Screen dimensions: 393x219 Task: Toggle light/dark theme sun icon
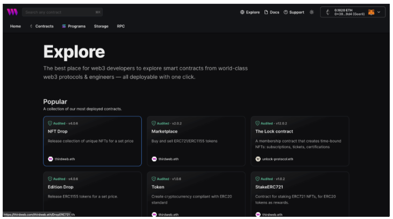pos(312,12)
